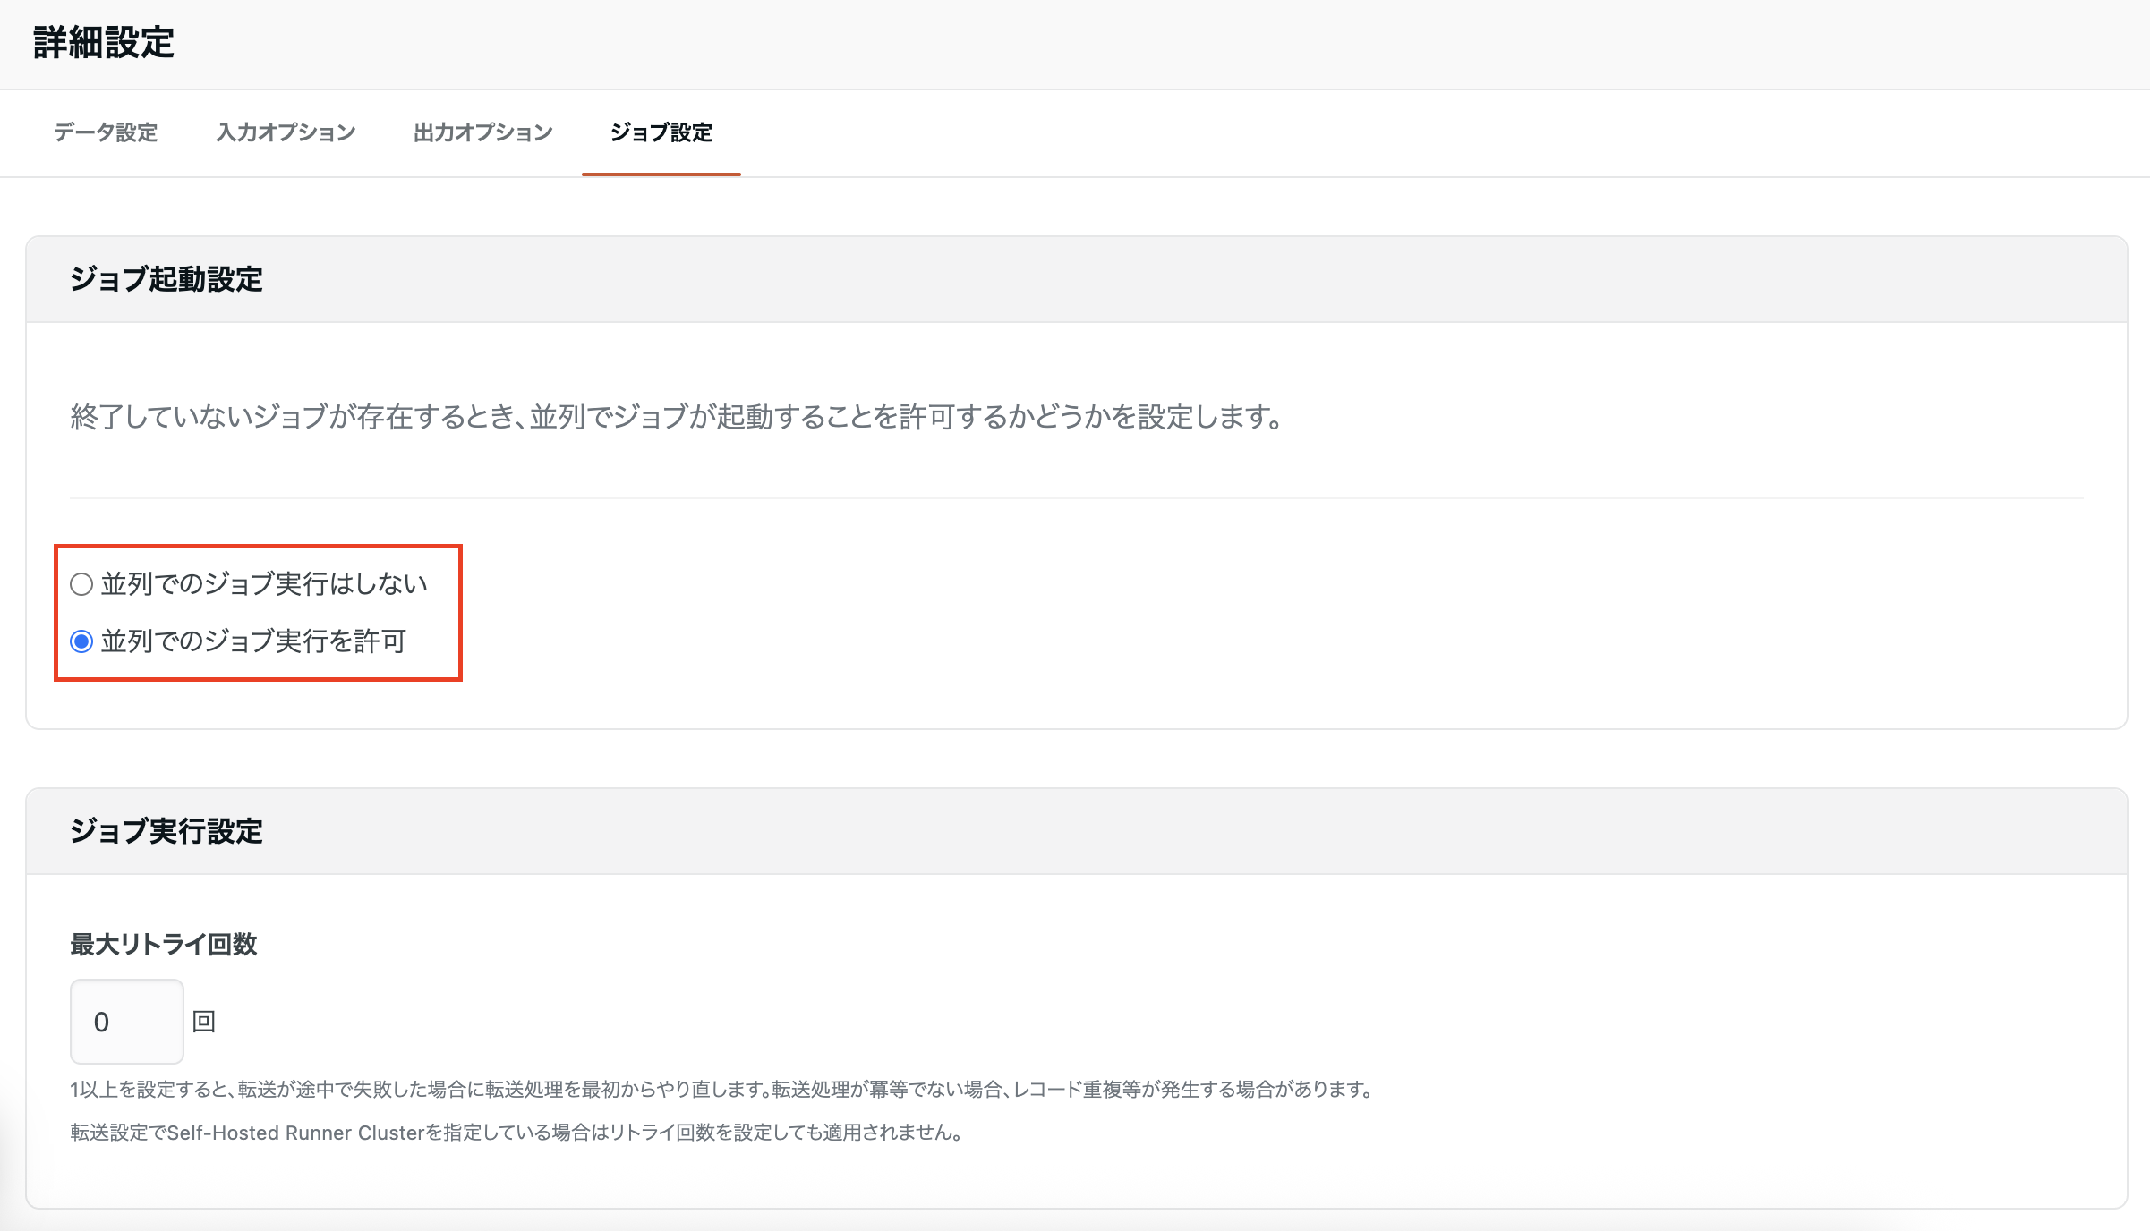Click the selected blue radio circle
Viewport: 2150px width, 1231px height.
[x=81, y=641]
